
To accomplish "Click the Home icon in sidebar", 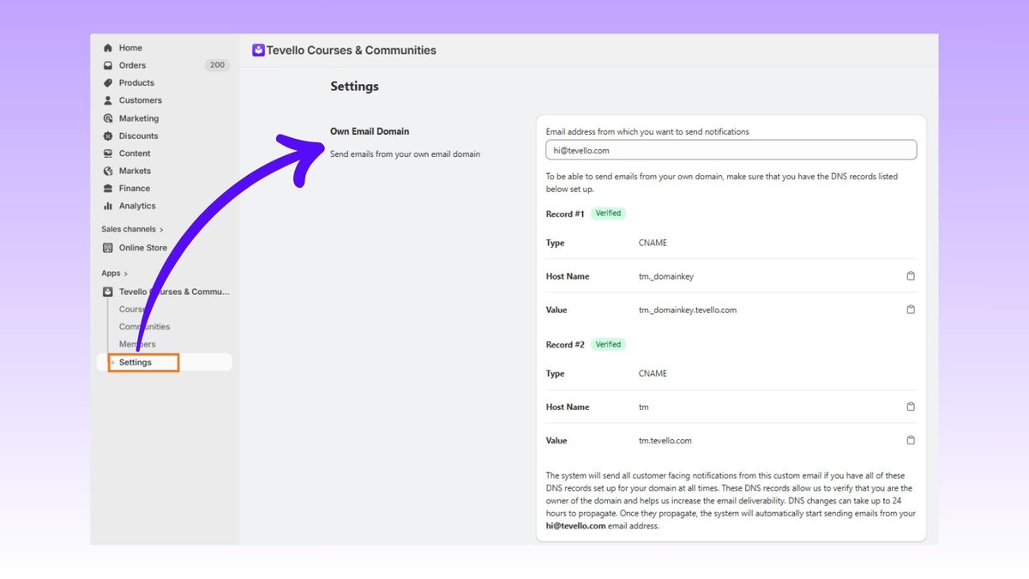I will (x=108, y=48).
